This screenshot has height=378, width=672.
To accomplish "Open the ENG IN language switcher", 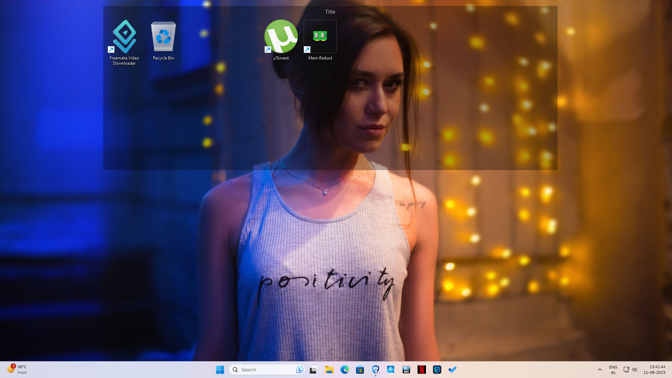I will click(613, 370).
